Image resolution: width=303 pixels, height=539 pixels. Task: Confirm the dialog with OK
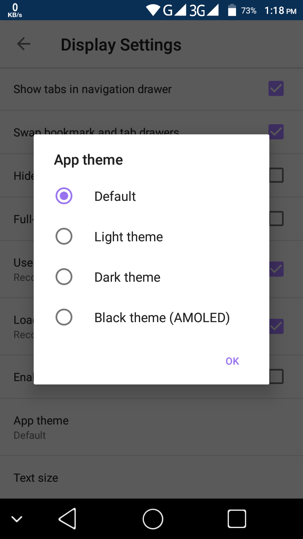pos(232,361)
